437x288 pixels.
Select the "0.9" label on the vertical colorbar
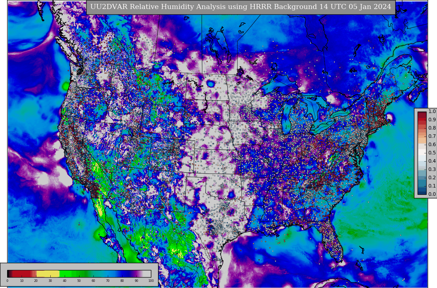click(432, 120)
